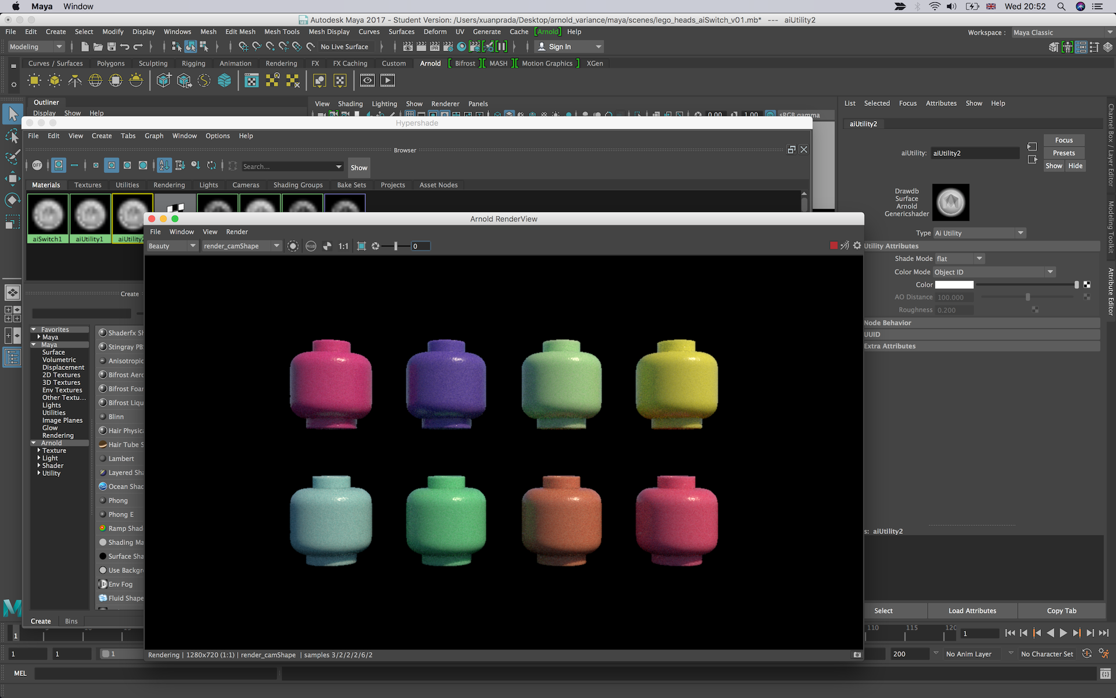
Task: Click the RenderView exposure slider
Action: (x=396, y=246)
